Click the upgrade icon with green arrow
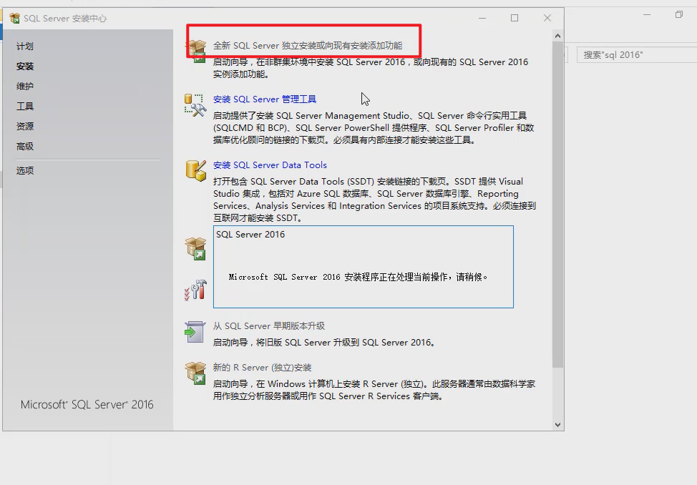Image resolution: width=697 pixels, height=485 pixels. pos(195,332)
